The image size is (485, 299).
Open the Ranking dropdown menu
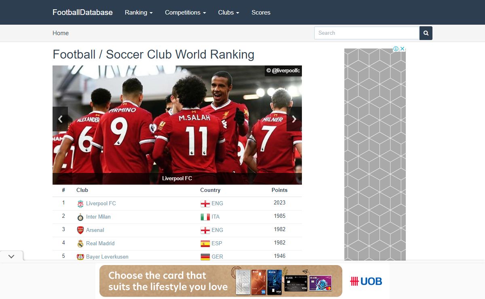tap(139, 13)
